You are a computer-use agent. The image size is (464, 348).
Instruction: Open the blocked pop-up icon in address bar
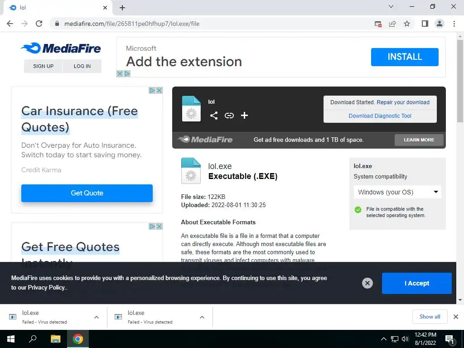pos(378,24)
